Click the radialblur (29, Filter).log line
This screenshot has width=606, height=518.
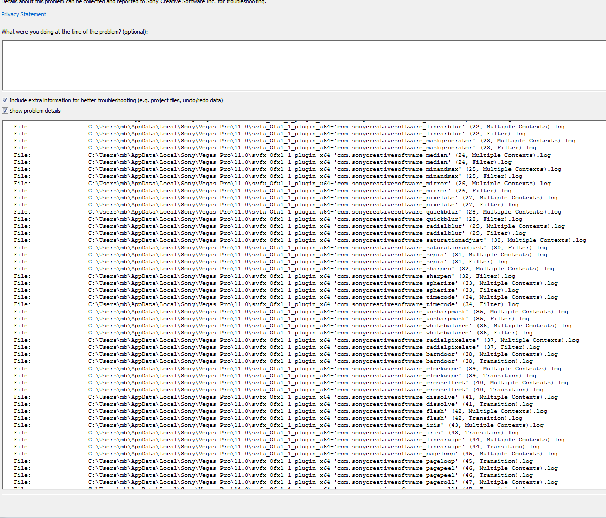pyautogui.click(x=270, y=233)
